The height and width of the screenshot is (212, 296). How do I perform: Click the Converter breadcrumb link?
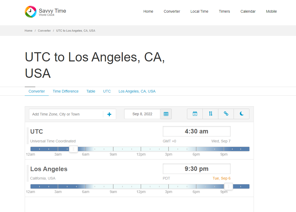pyautogui.click(x=44, y=31)
